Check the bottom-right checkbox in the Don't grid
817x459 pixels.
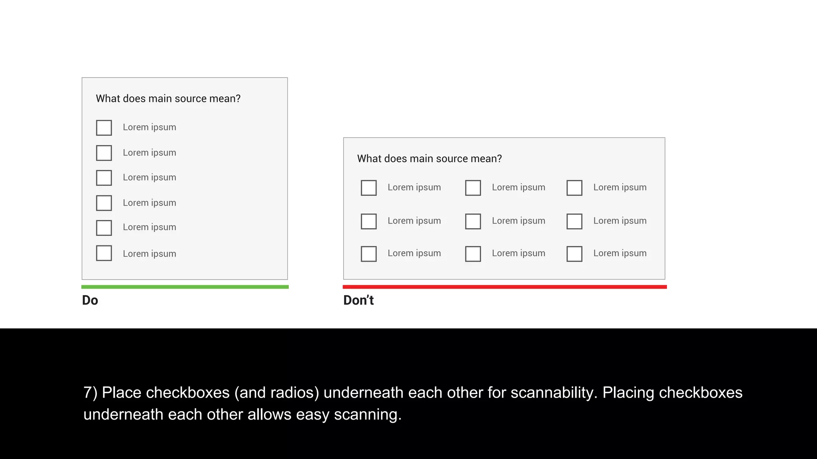pos(574,253)
